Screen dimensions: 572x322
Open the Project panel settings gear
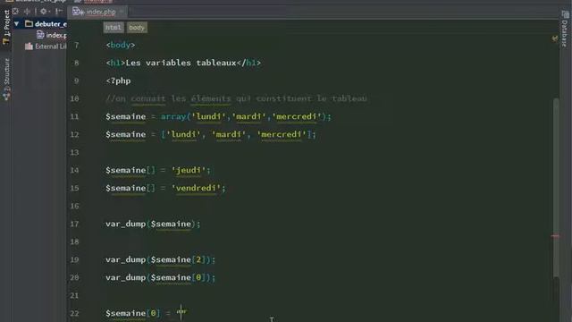tap(44, 12)
